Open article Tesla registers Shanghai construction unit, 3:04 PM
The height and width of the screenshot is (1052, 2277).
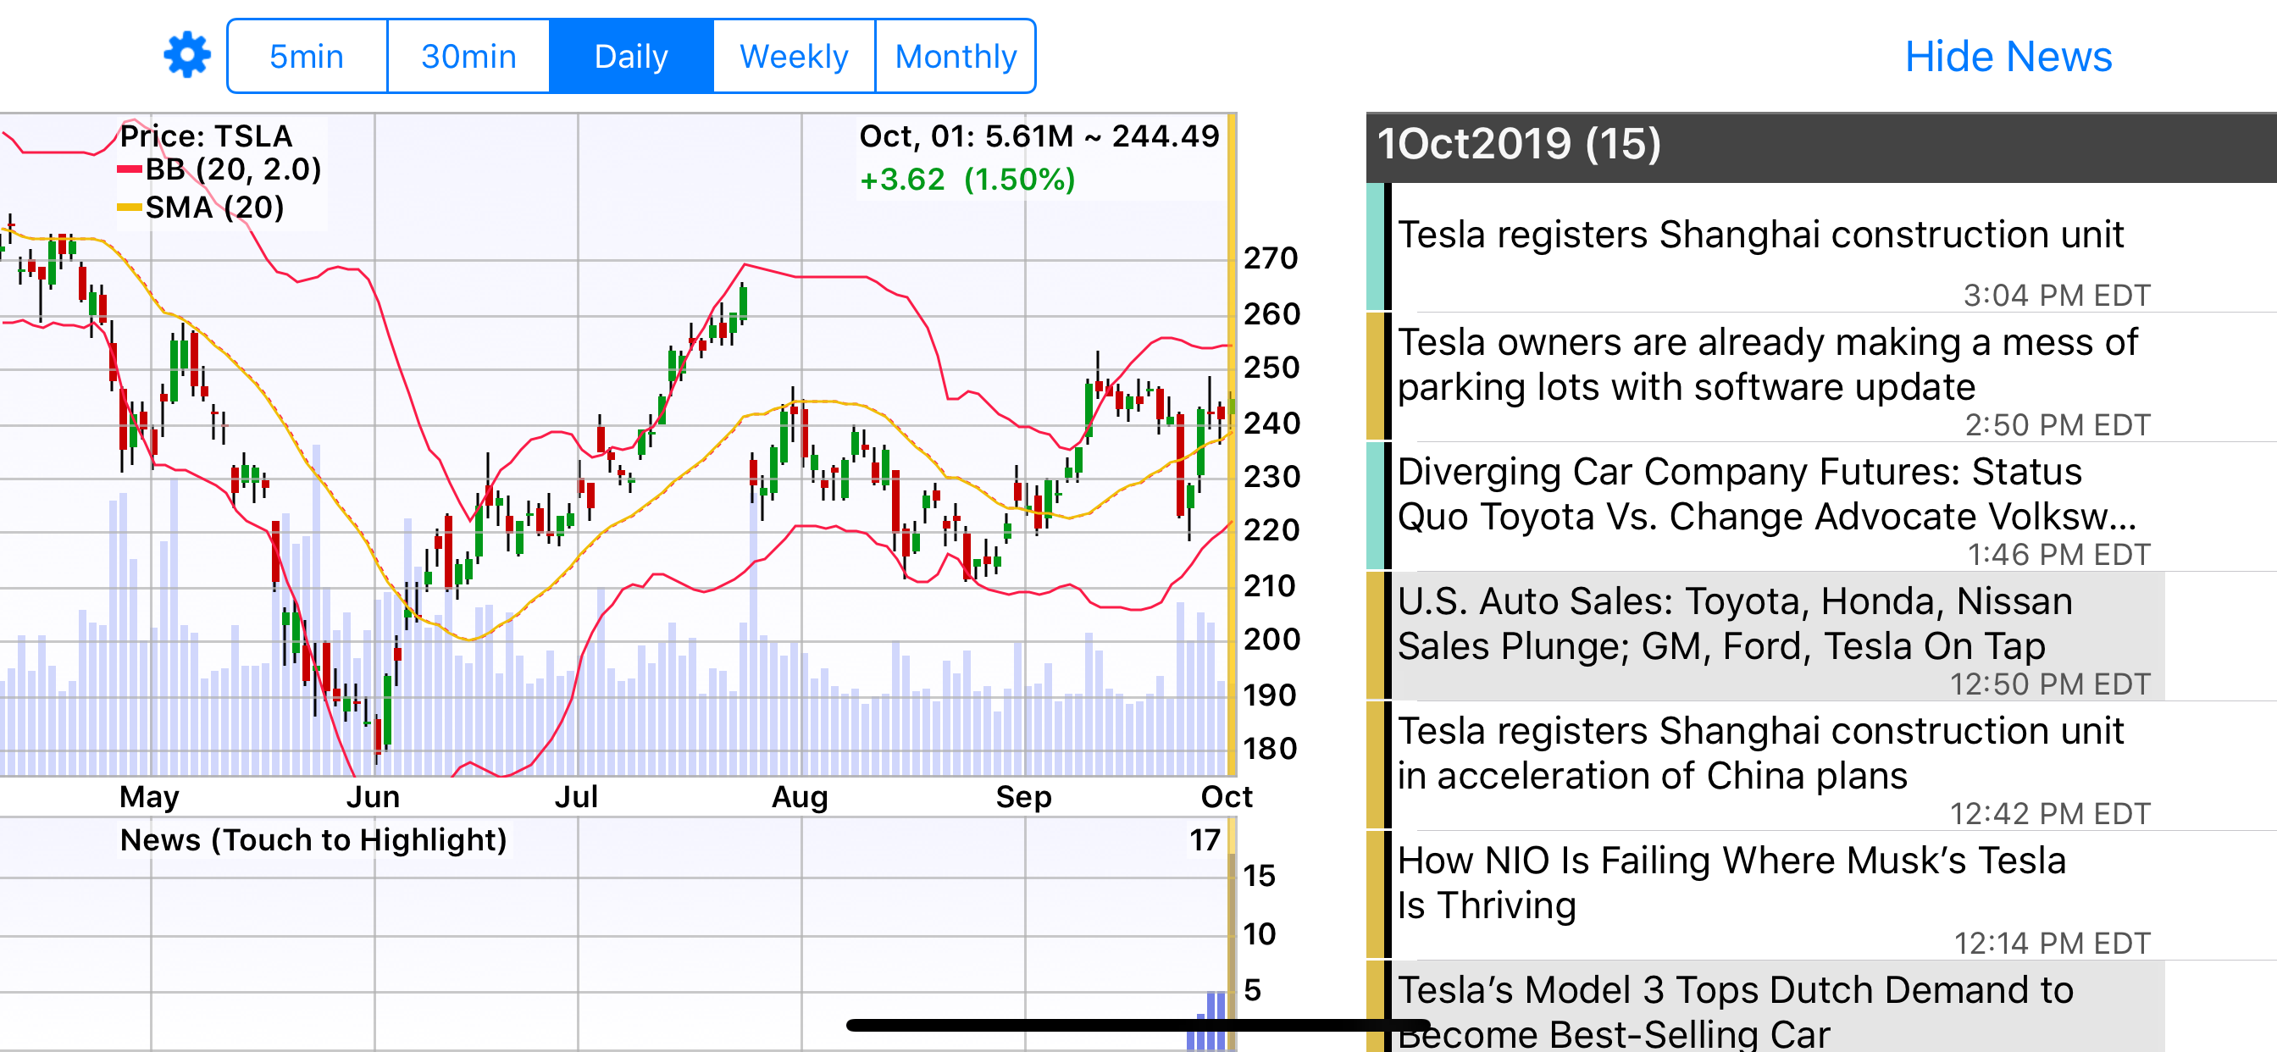click(x=1759, y=235)
